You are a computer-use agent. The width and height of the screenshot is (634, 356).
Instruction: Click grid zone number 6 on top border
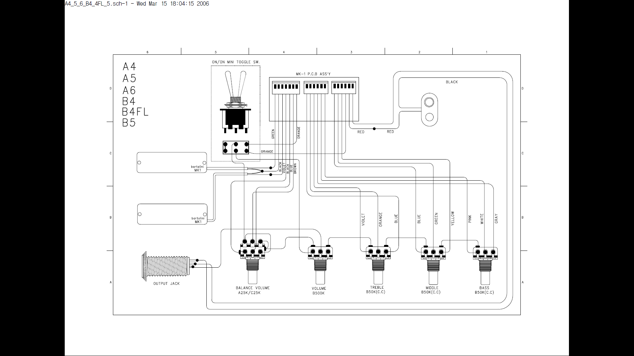pos(148,52)
